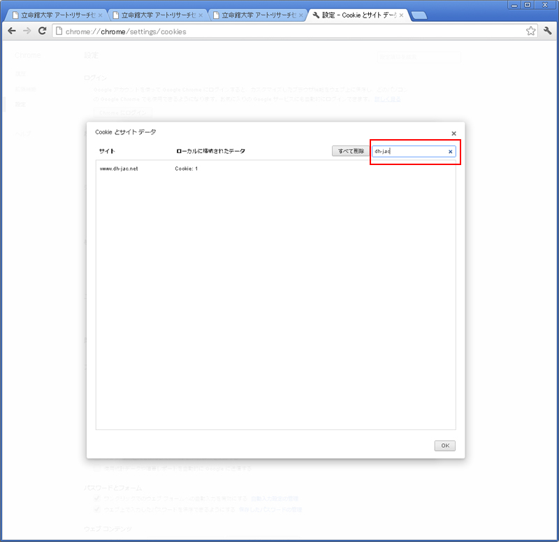Bookmark this page with the star icon

(530, 31)
